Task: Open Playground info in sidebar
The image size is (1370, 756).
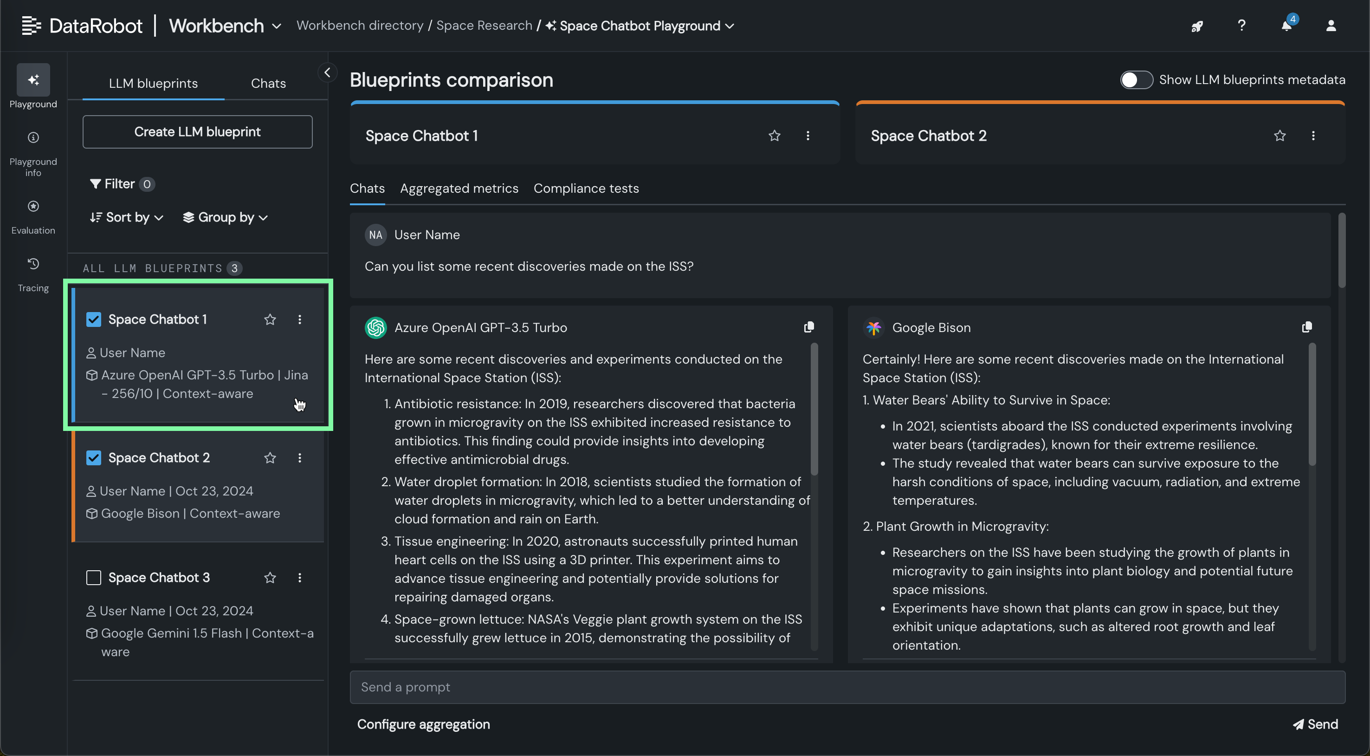Action: tap(33, 153)
